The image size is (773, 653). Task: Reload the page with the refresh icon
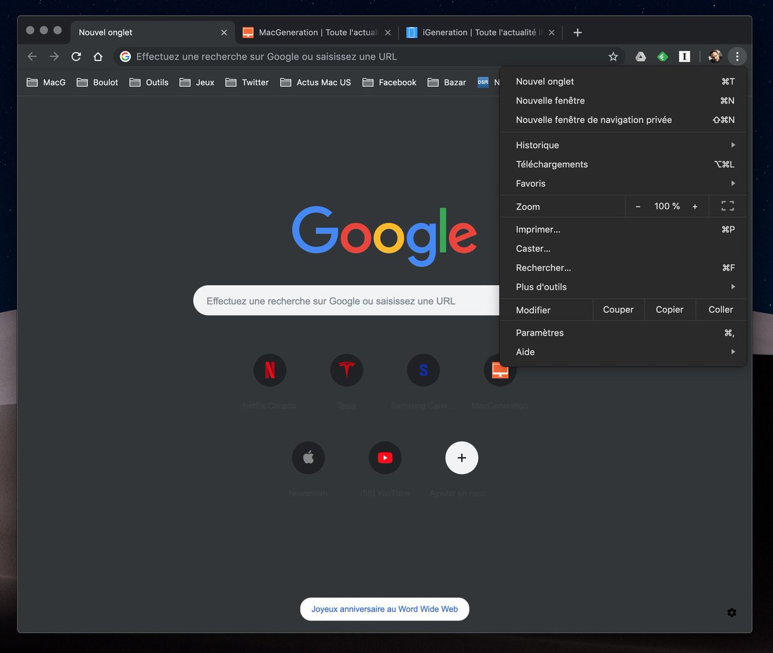[76, 57]
